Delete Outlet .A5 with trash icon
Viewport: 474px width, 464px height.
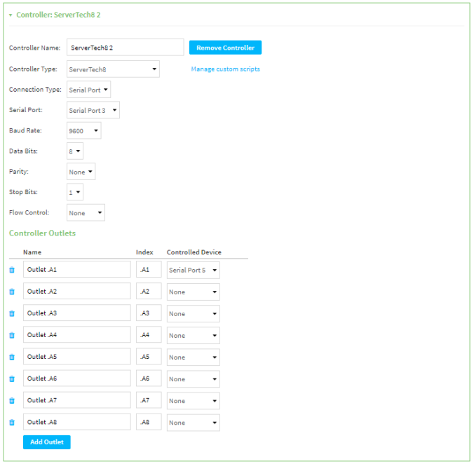point(12,357)
